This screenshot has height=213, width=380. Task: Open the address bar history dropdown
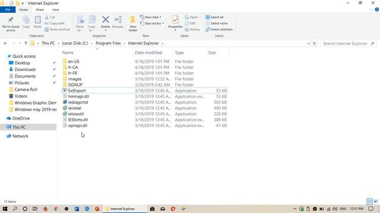309,43
